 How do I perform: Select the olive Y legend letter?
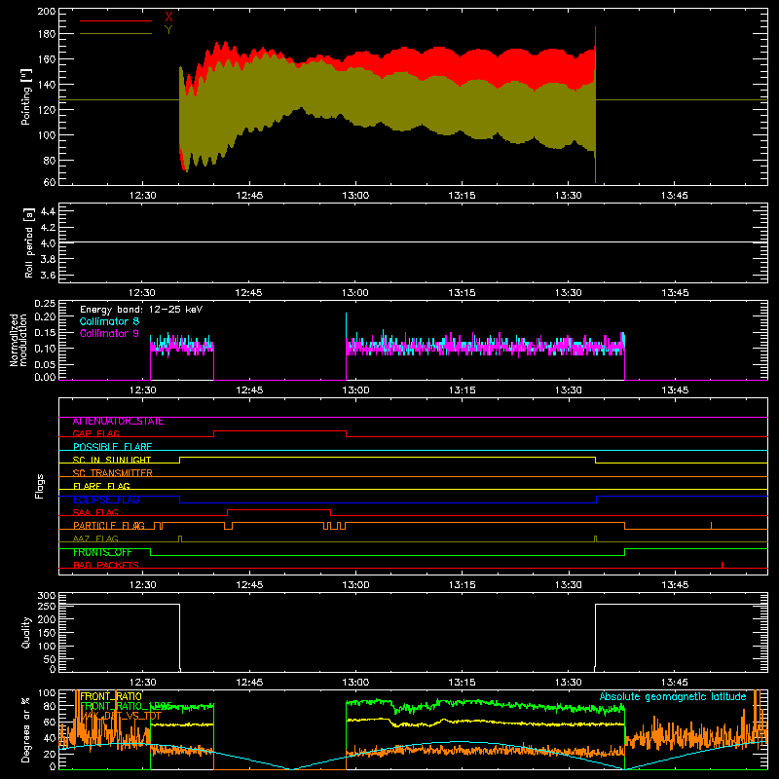click(168, 30)
